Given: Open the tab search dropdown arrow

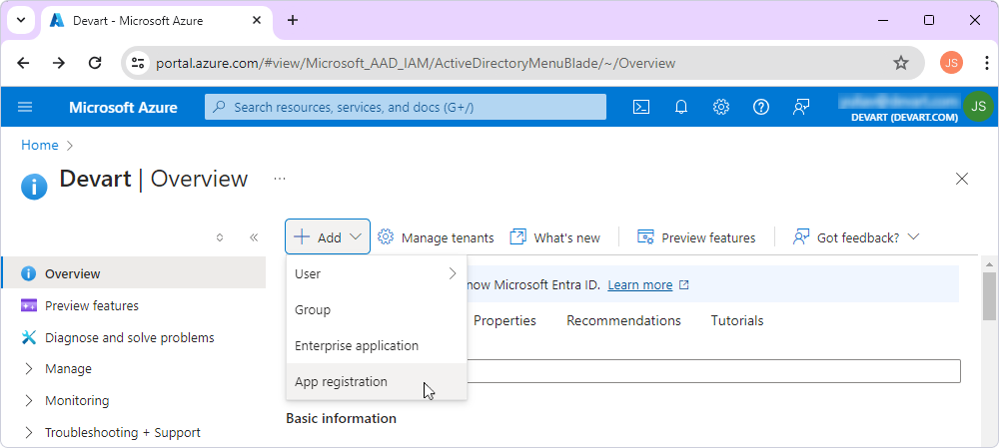Looking at the screenshot, I should point(20,20).
